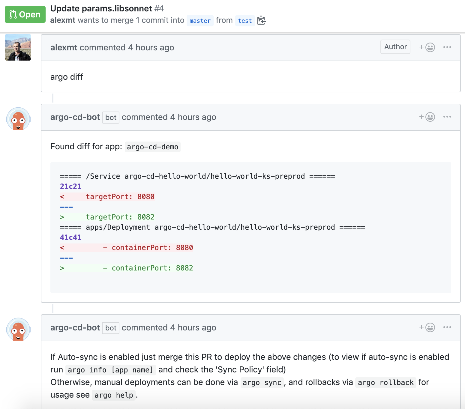Click '4 hours ago' timestamp on alexmt's comment
This screenshot has width=465, height=409.
[151, 47]
